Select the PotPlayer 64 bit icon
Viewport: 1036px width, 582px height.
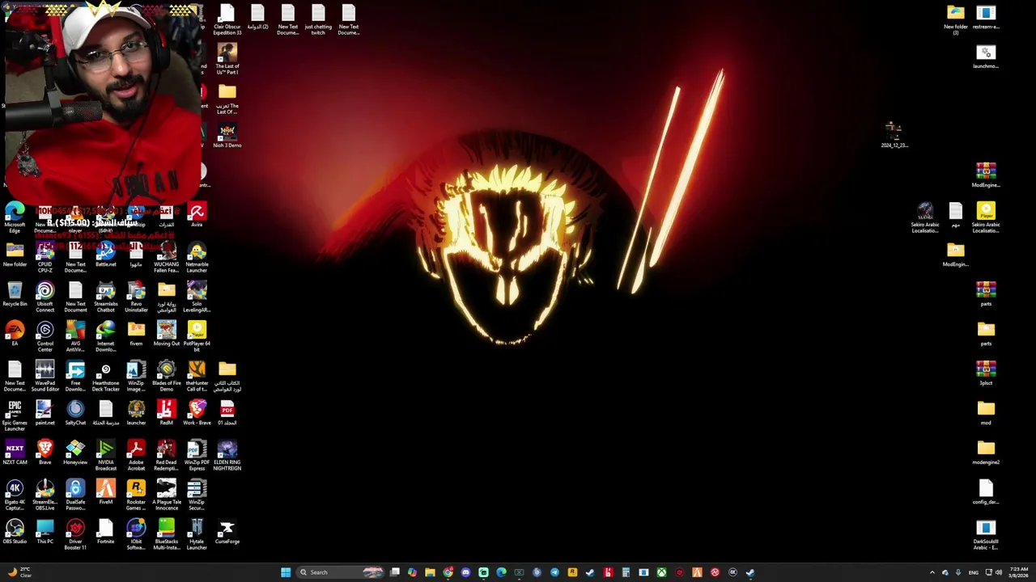pos(197,337)
